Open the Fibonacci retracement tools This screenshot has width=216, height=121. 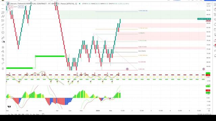coord(3,12)
